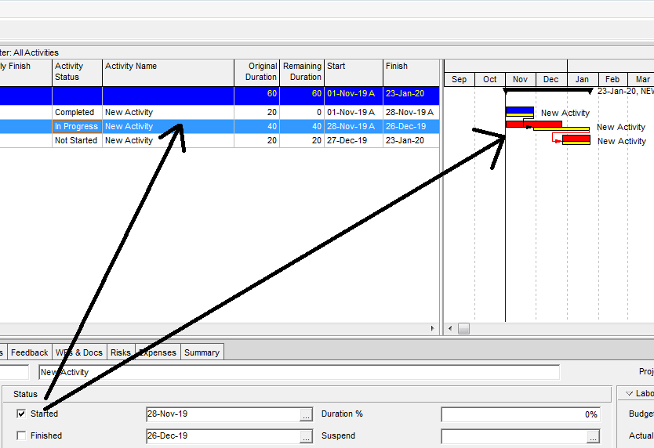Click the table horizontal scroll right arrow
The image size is (654, 448).
pyautogui.click(x=433, y=328)
